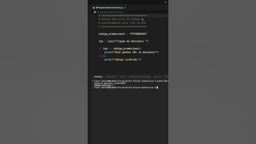Click the terminal prompt cursor
This screenshot has width=256, height=144.
(157, 88)
